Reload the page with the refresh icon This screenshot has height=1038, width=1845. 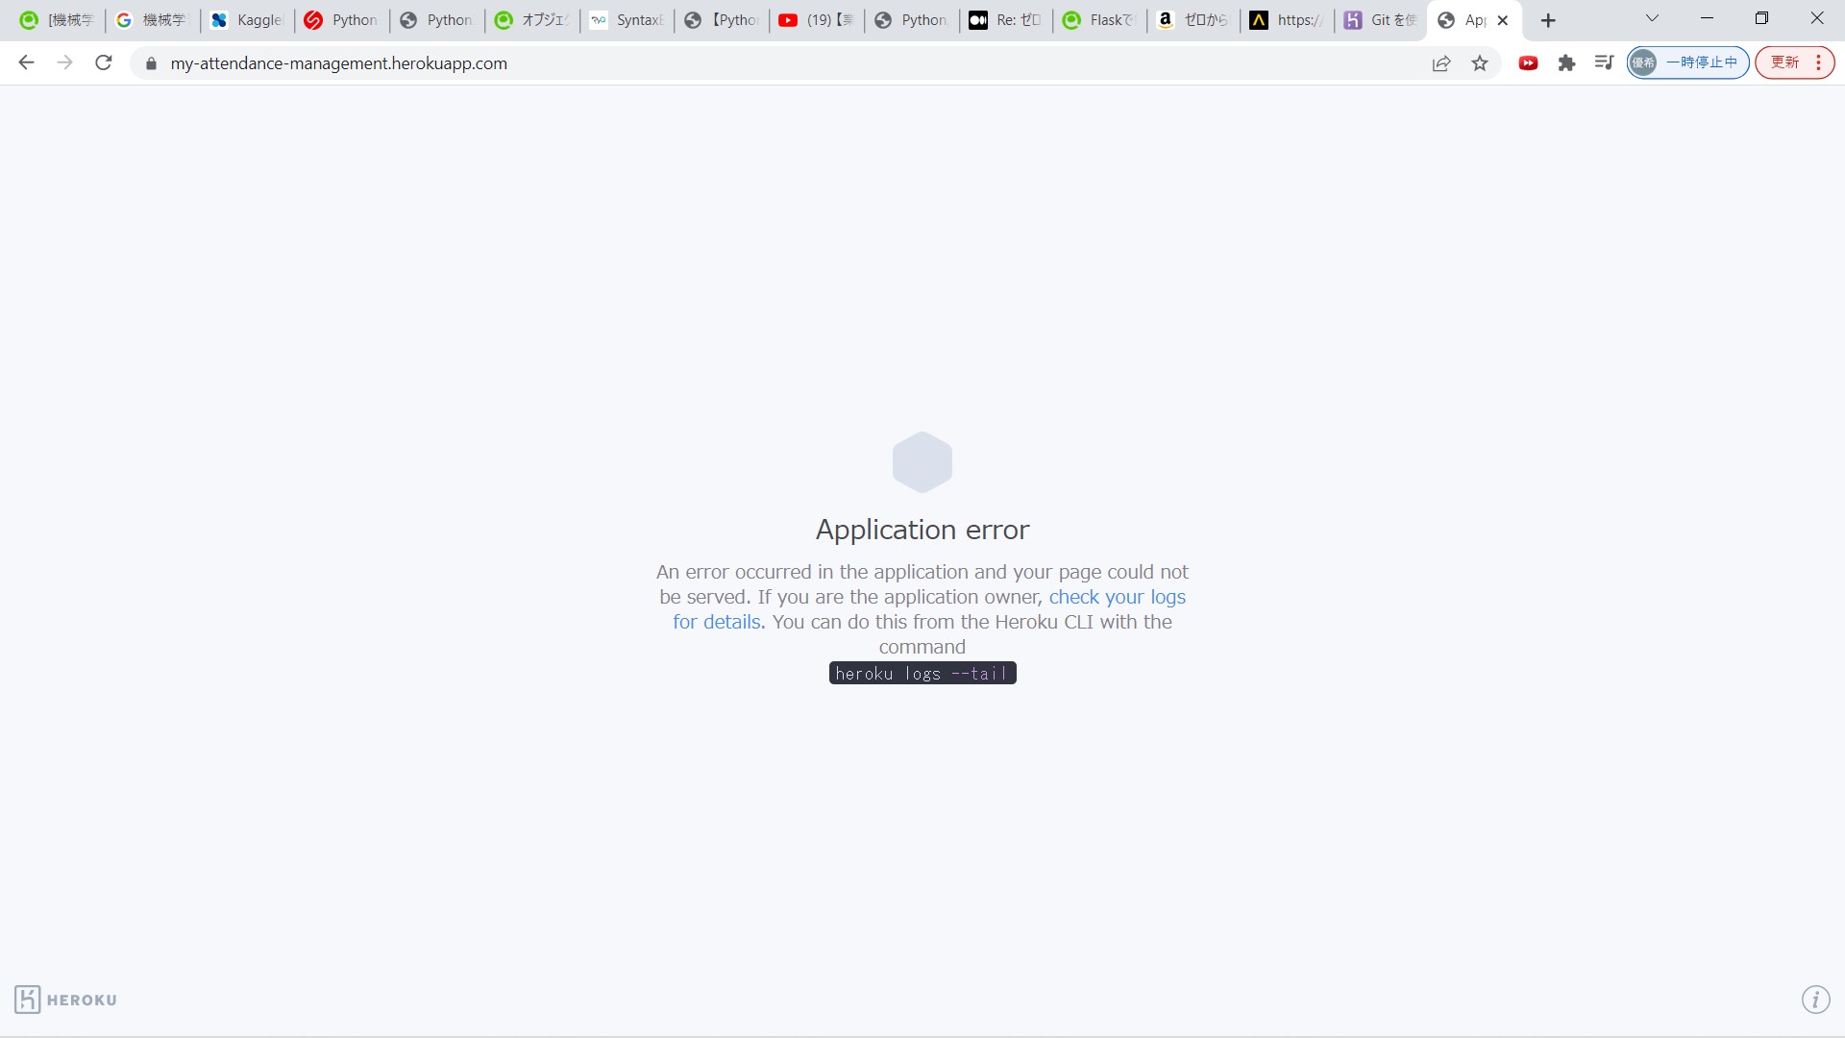pos(103,62)
